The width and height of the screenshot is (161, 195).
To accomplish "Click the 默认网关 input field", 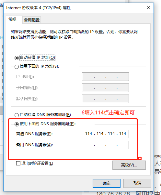I will [105, 99].
